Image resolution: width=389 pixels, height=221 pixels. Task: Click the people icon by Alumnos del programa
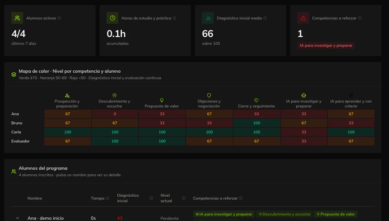(x=14, y=171)
